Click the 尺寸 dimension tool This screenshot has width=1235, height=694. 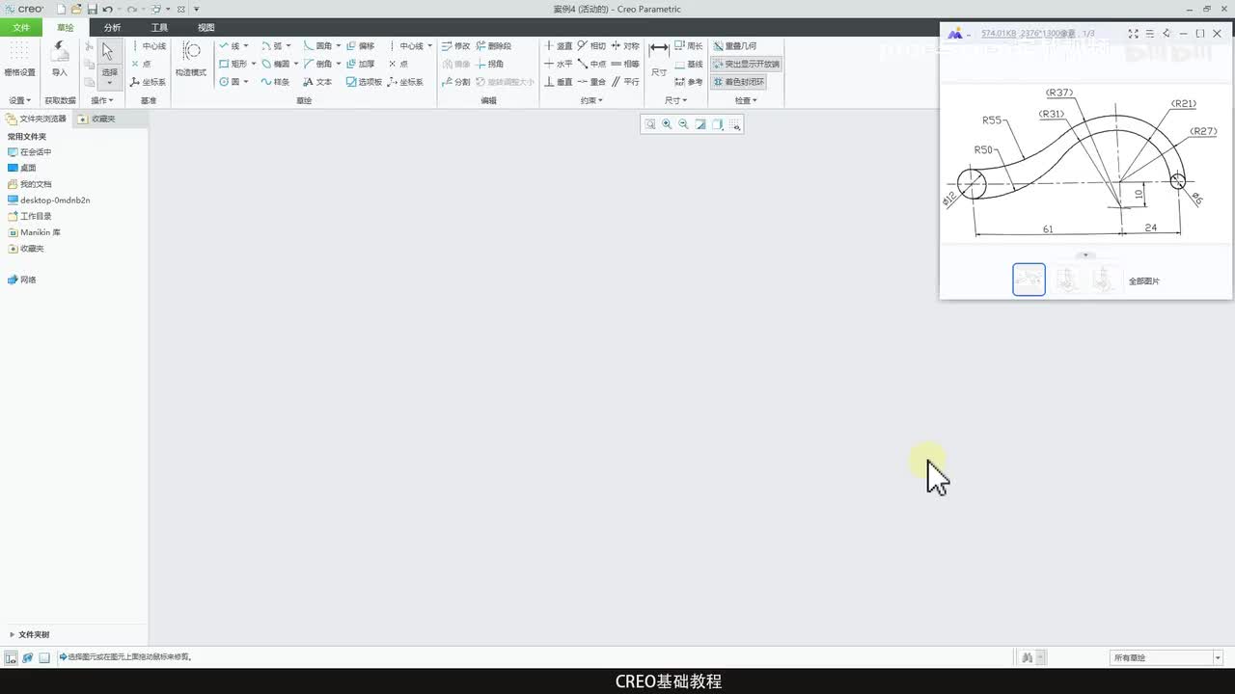[x=659, y=58]
